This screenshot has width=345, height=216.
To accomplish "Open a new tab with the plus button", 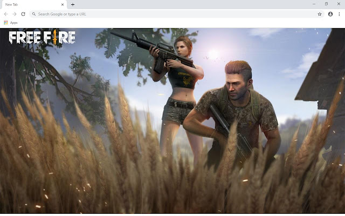I will (x=73, y=5).
